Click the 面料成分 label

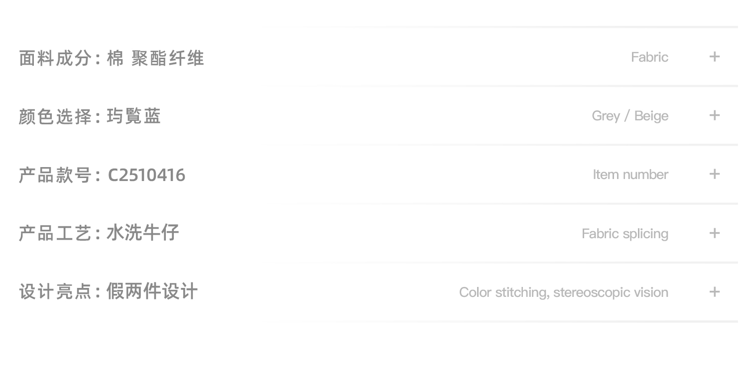tap(55, 58)
